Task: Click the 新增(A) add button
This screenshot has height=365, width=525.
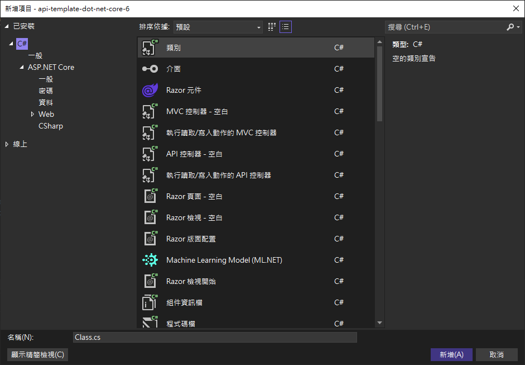Action: point(451,354)
